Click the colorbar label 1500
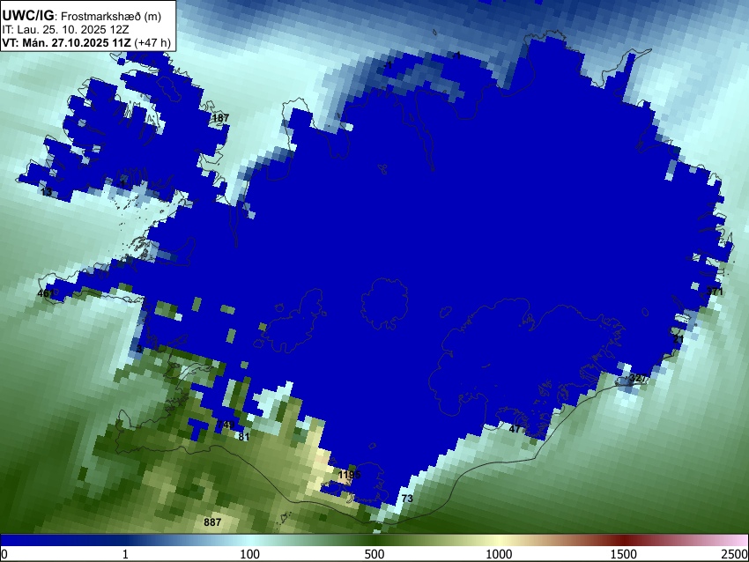749x562 pixels. point(624,554)
